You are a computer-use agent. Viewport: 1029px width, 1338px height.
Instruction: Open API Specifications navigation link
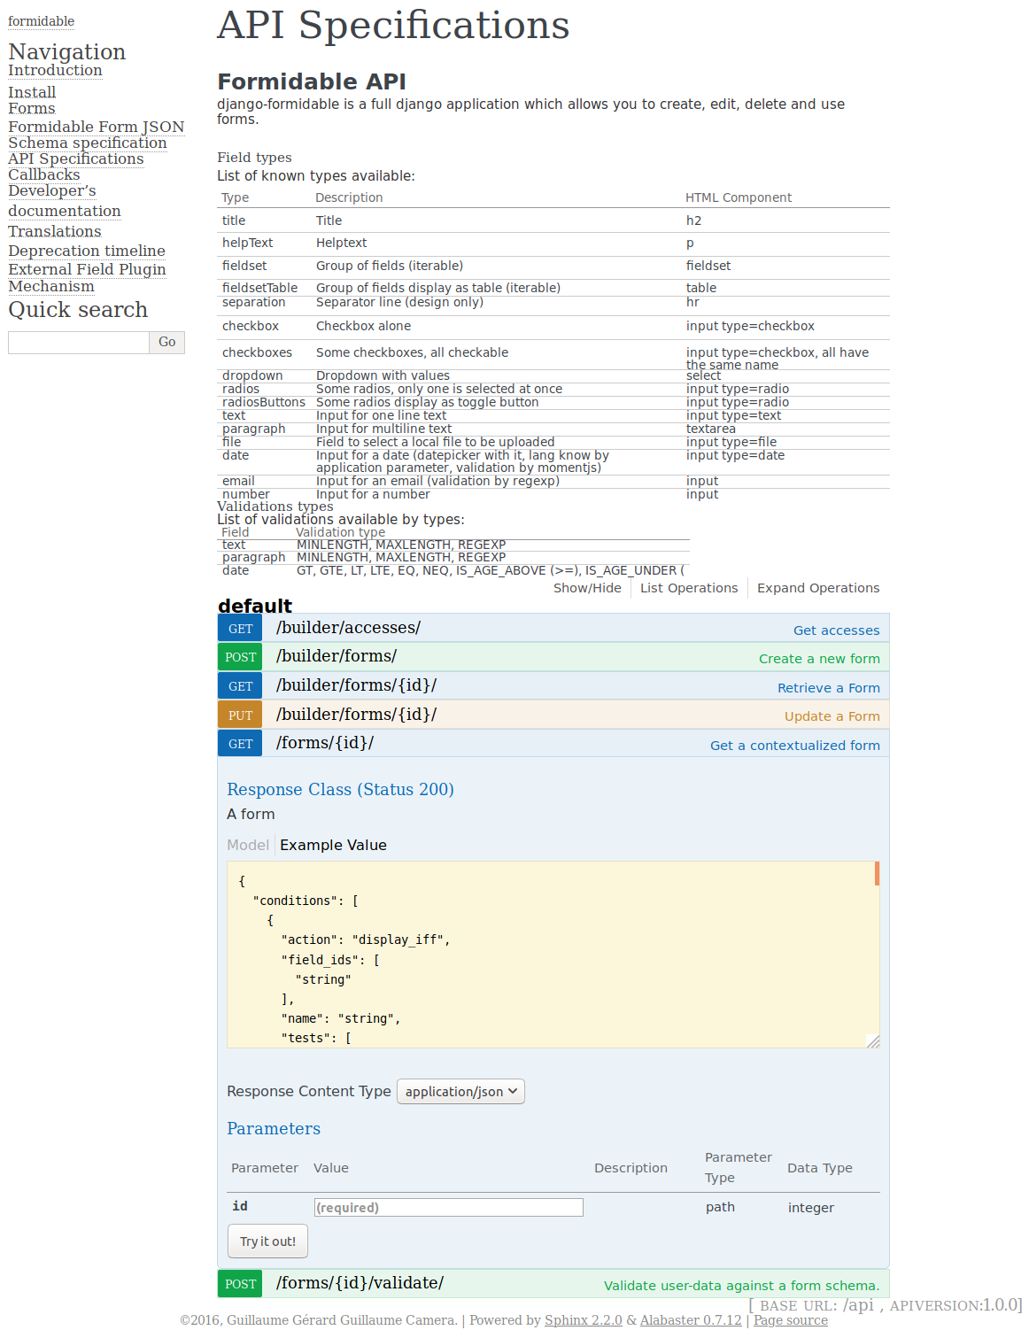point(76,159)
